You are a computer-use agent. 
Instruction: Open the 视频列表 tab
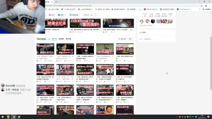click(74, 15)
